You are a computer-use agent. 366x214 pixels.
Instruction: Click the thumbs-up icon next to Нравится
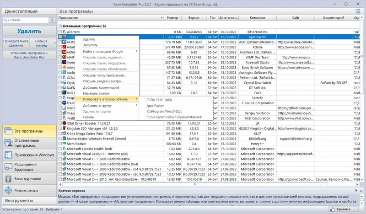pyautogui.click(x=333, y=209)
